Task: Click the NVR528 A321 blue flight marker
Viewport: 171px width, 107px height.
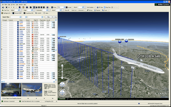Action: coord(120,41)
